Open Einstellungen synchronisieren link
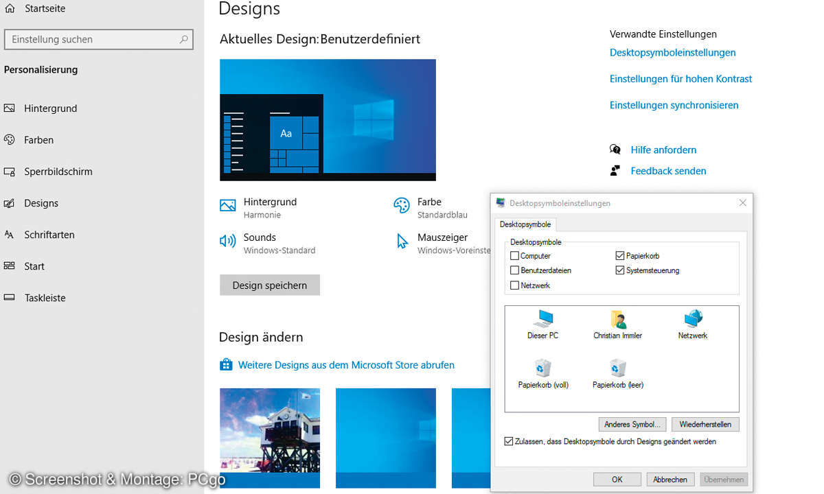The image size is (824, 494). tap(674, 105)
